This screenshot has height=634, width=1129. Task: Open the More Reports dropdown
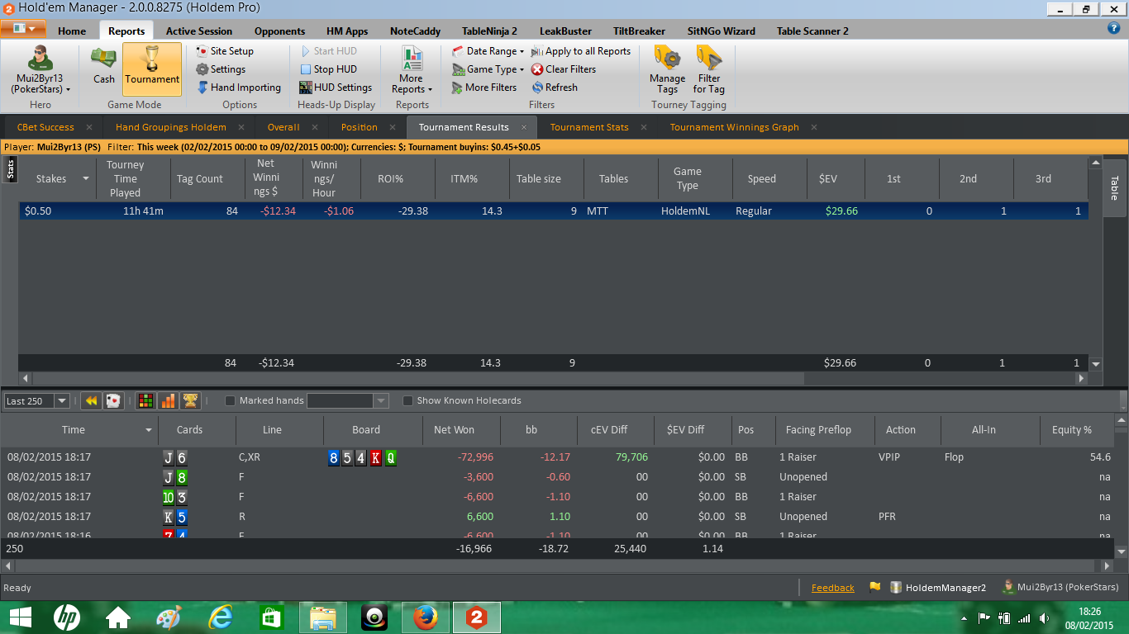coord(412,71)
